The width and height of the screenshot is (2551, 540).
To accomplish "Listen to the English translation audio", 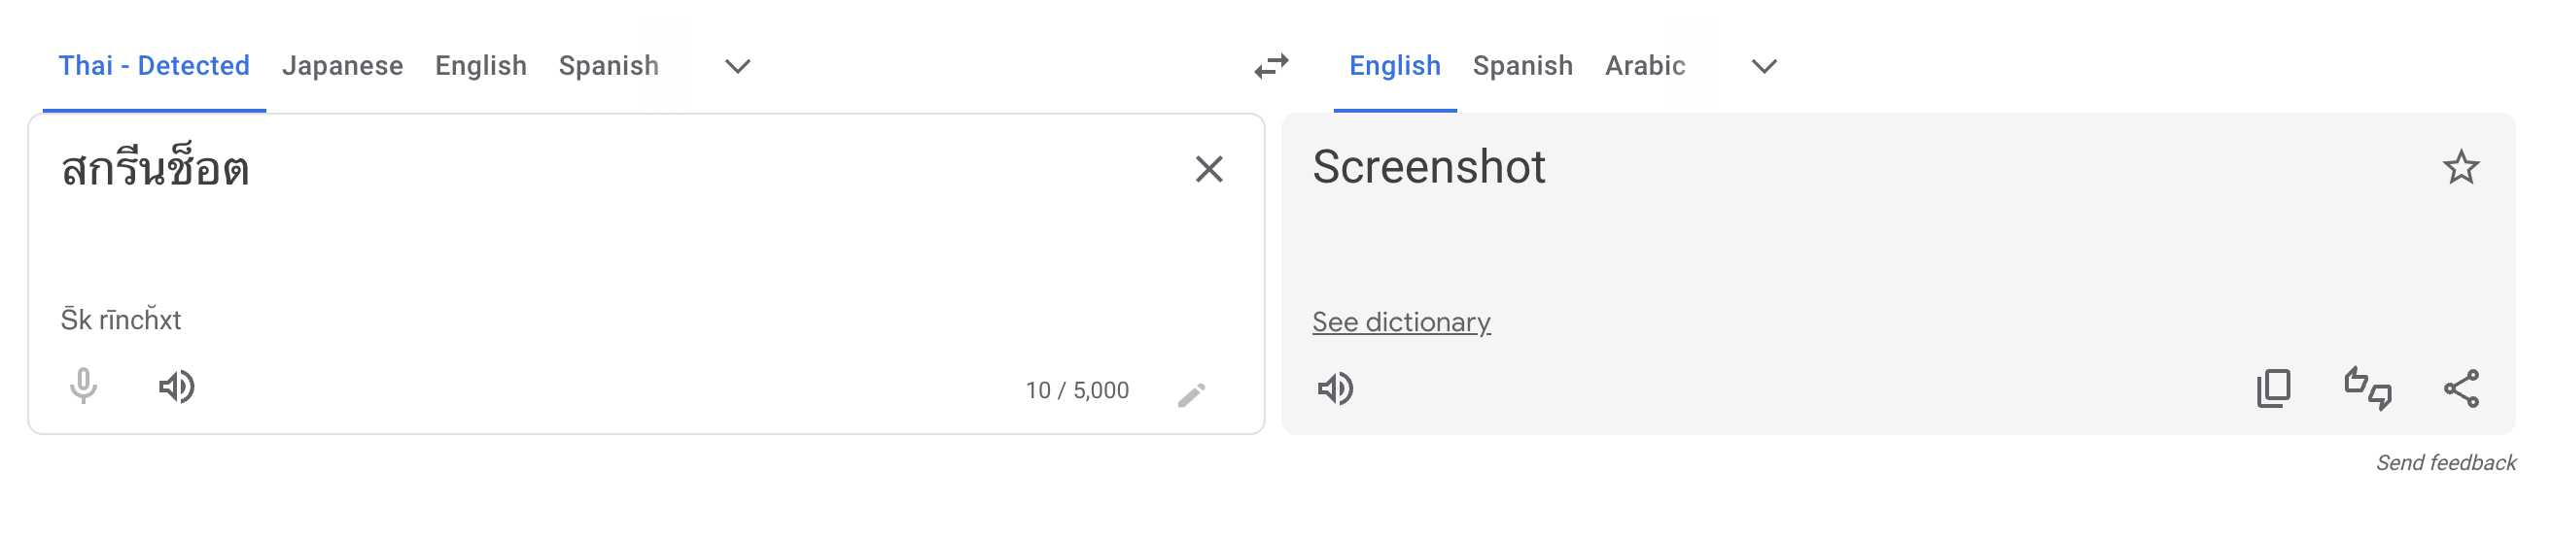I will click(x=1335, y=388).
